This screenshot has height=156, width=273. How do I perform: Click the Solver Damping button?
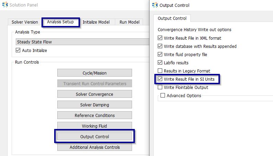pos(94,105)
